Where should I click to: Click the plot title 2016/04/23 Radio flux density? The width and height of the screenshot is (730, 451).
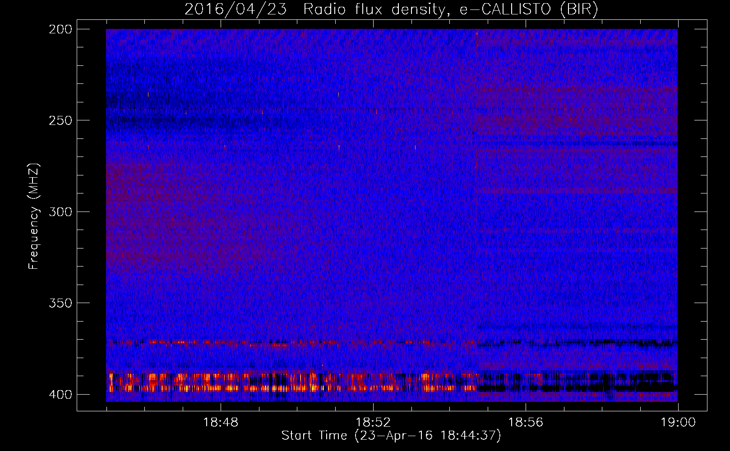click(x=391, y=9)
